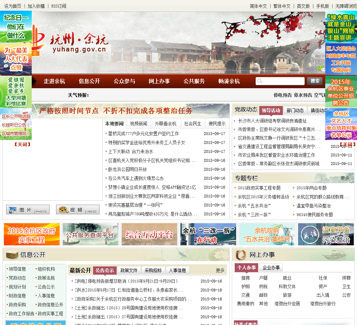Screen dimensions: 357x325
Task: Open 政府工作报告 in 信息公开 list
Action: click(21, 314)
